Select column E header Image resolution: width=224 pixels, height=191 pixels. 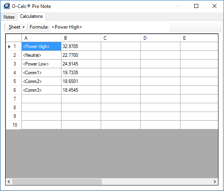(199, 38)
